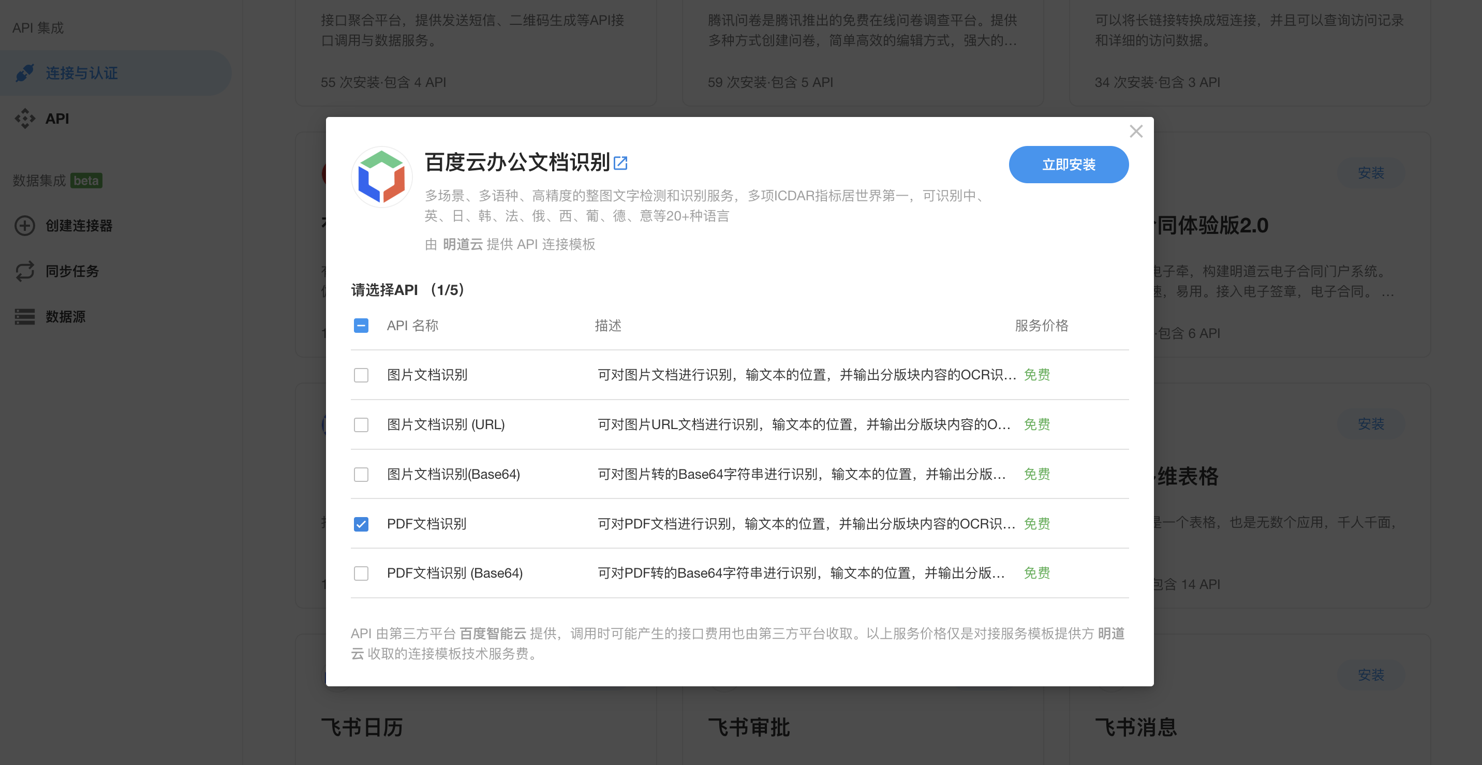
Task: Click the 图片文档识别 (URL) API name
Action: click(x=446, y=424)
